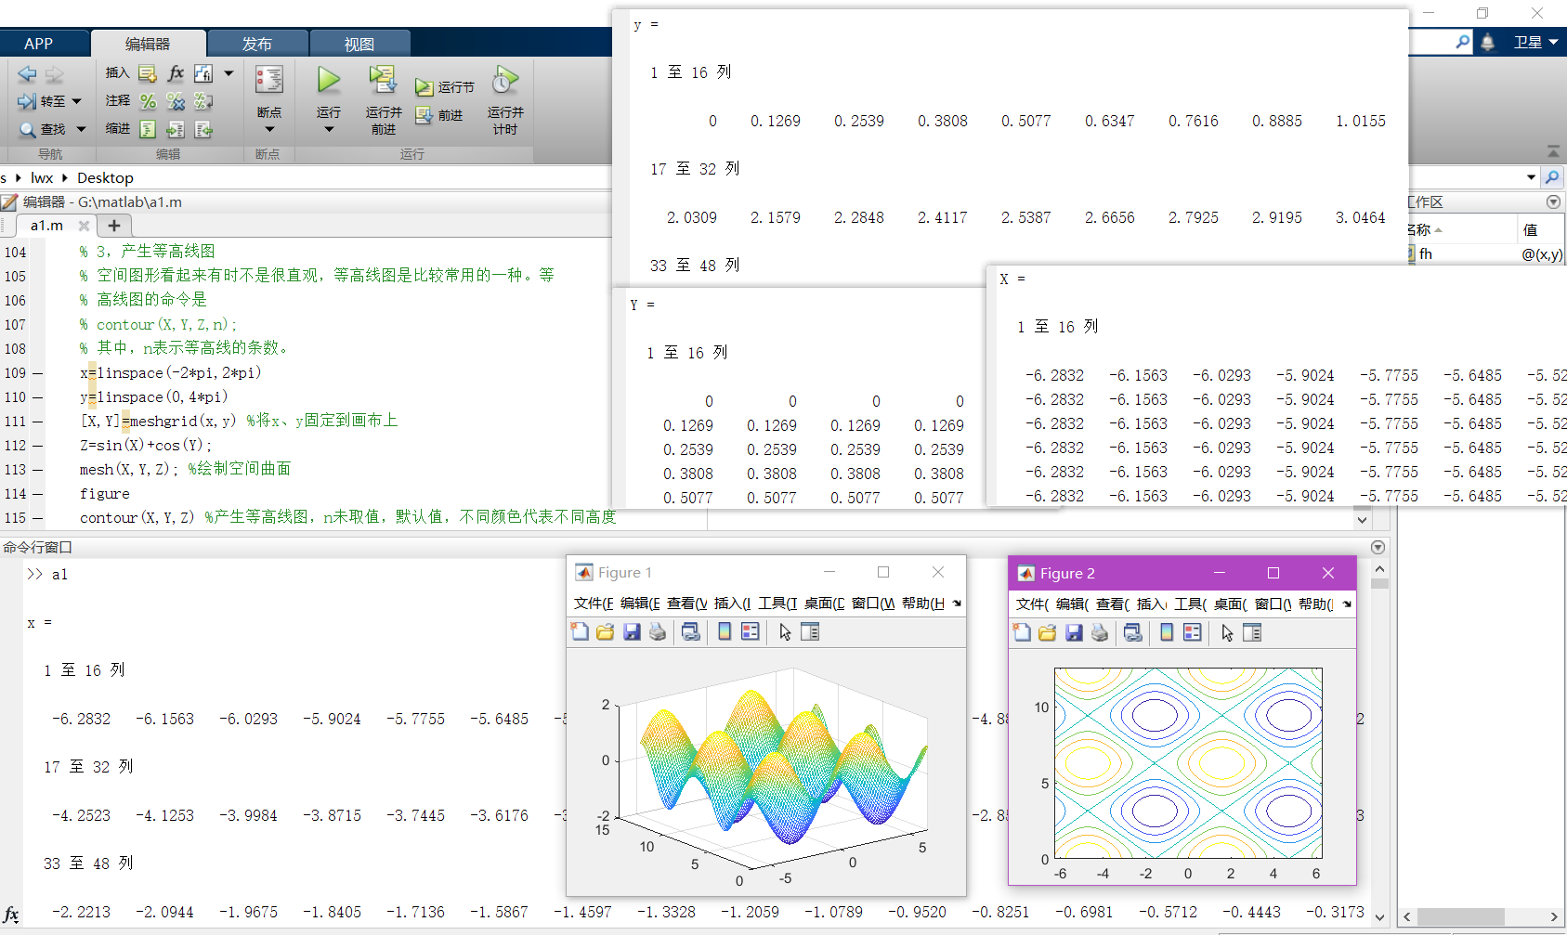1567x935 pixels.
Task: Click the smart indent icon
Action: (148, 129)
